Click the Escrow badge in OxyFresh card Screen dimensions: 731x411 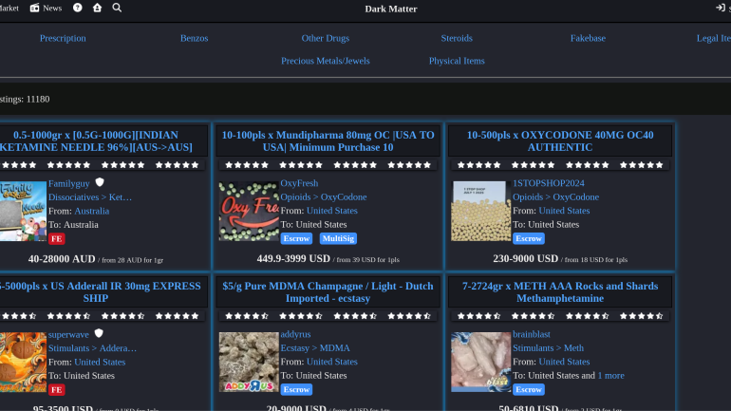pos(296,238)
